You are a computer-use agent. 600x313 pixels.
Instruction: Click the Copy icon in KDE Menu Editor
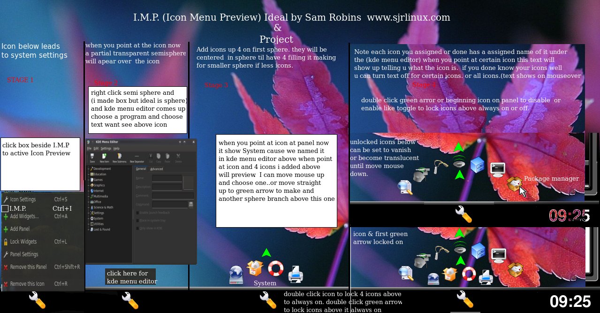(159, 157)
